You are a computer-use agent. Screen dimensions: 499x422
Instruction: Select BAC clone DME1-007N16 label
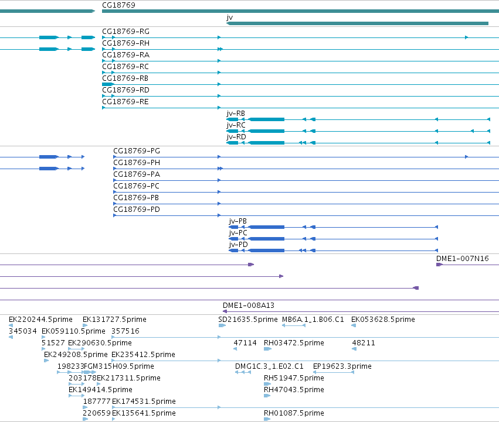(463, 259)
